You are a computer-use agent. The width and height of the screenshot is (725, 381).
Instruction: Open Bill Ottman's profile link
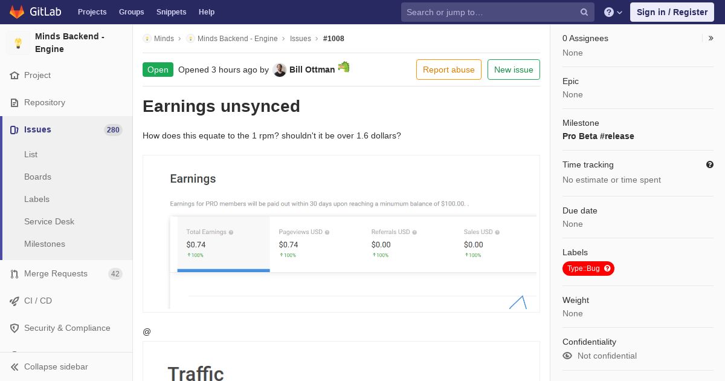pyautogui.click(x=312, y=70)
